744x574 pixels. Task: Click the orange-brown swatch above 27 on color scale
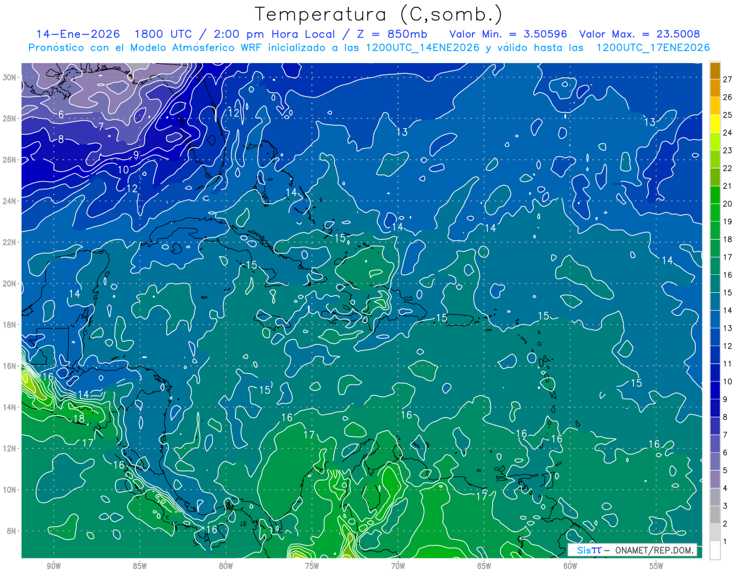coord(715,71)
